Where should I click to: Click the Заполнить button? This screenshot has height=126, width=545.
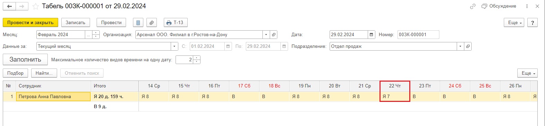click(x=25, y=60)
